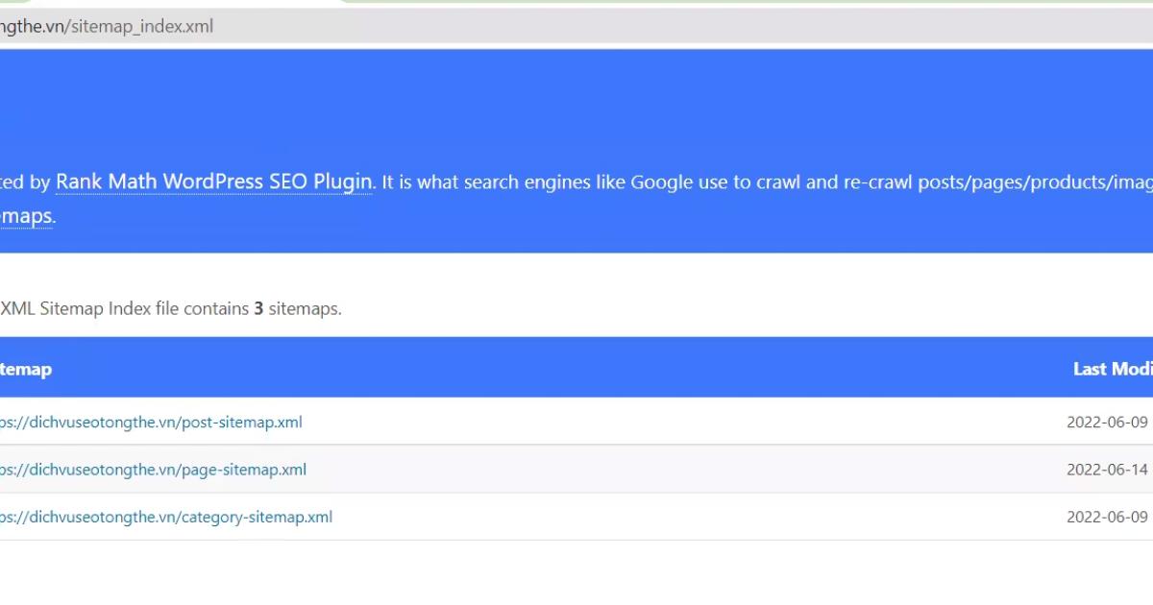Click the Last Modified column header

tap(1112, 369)
